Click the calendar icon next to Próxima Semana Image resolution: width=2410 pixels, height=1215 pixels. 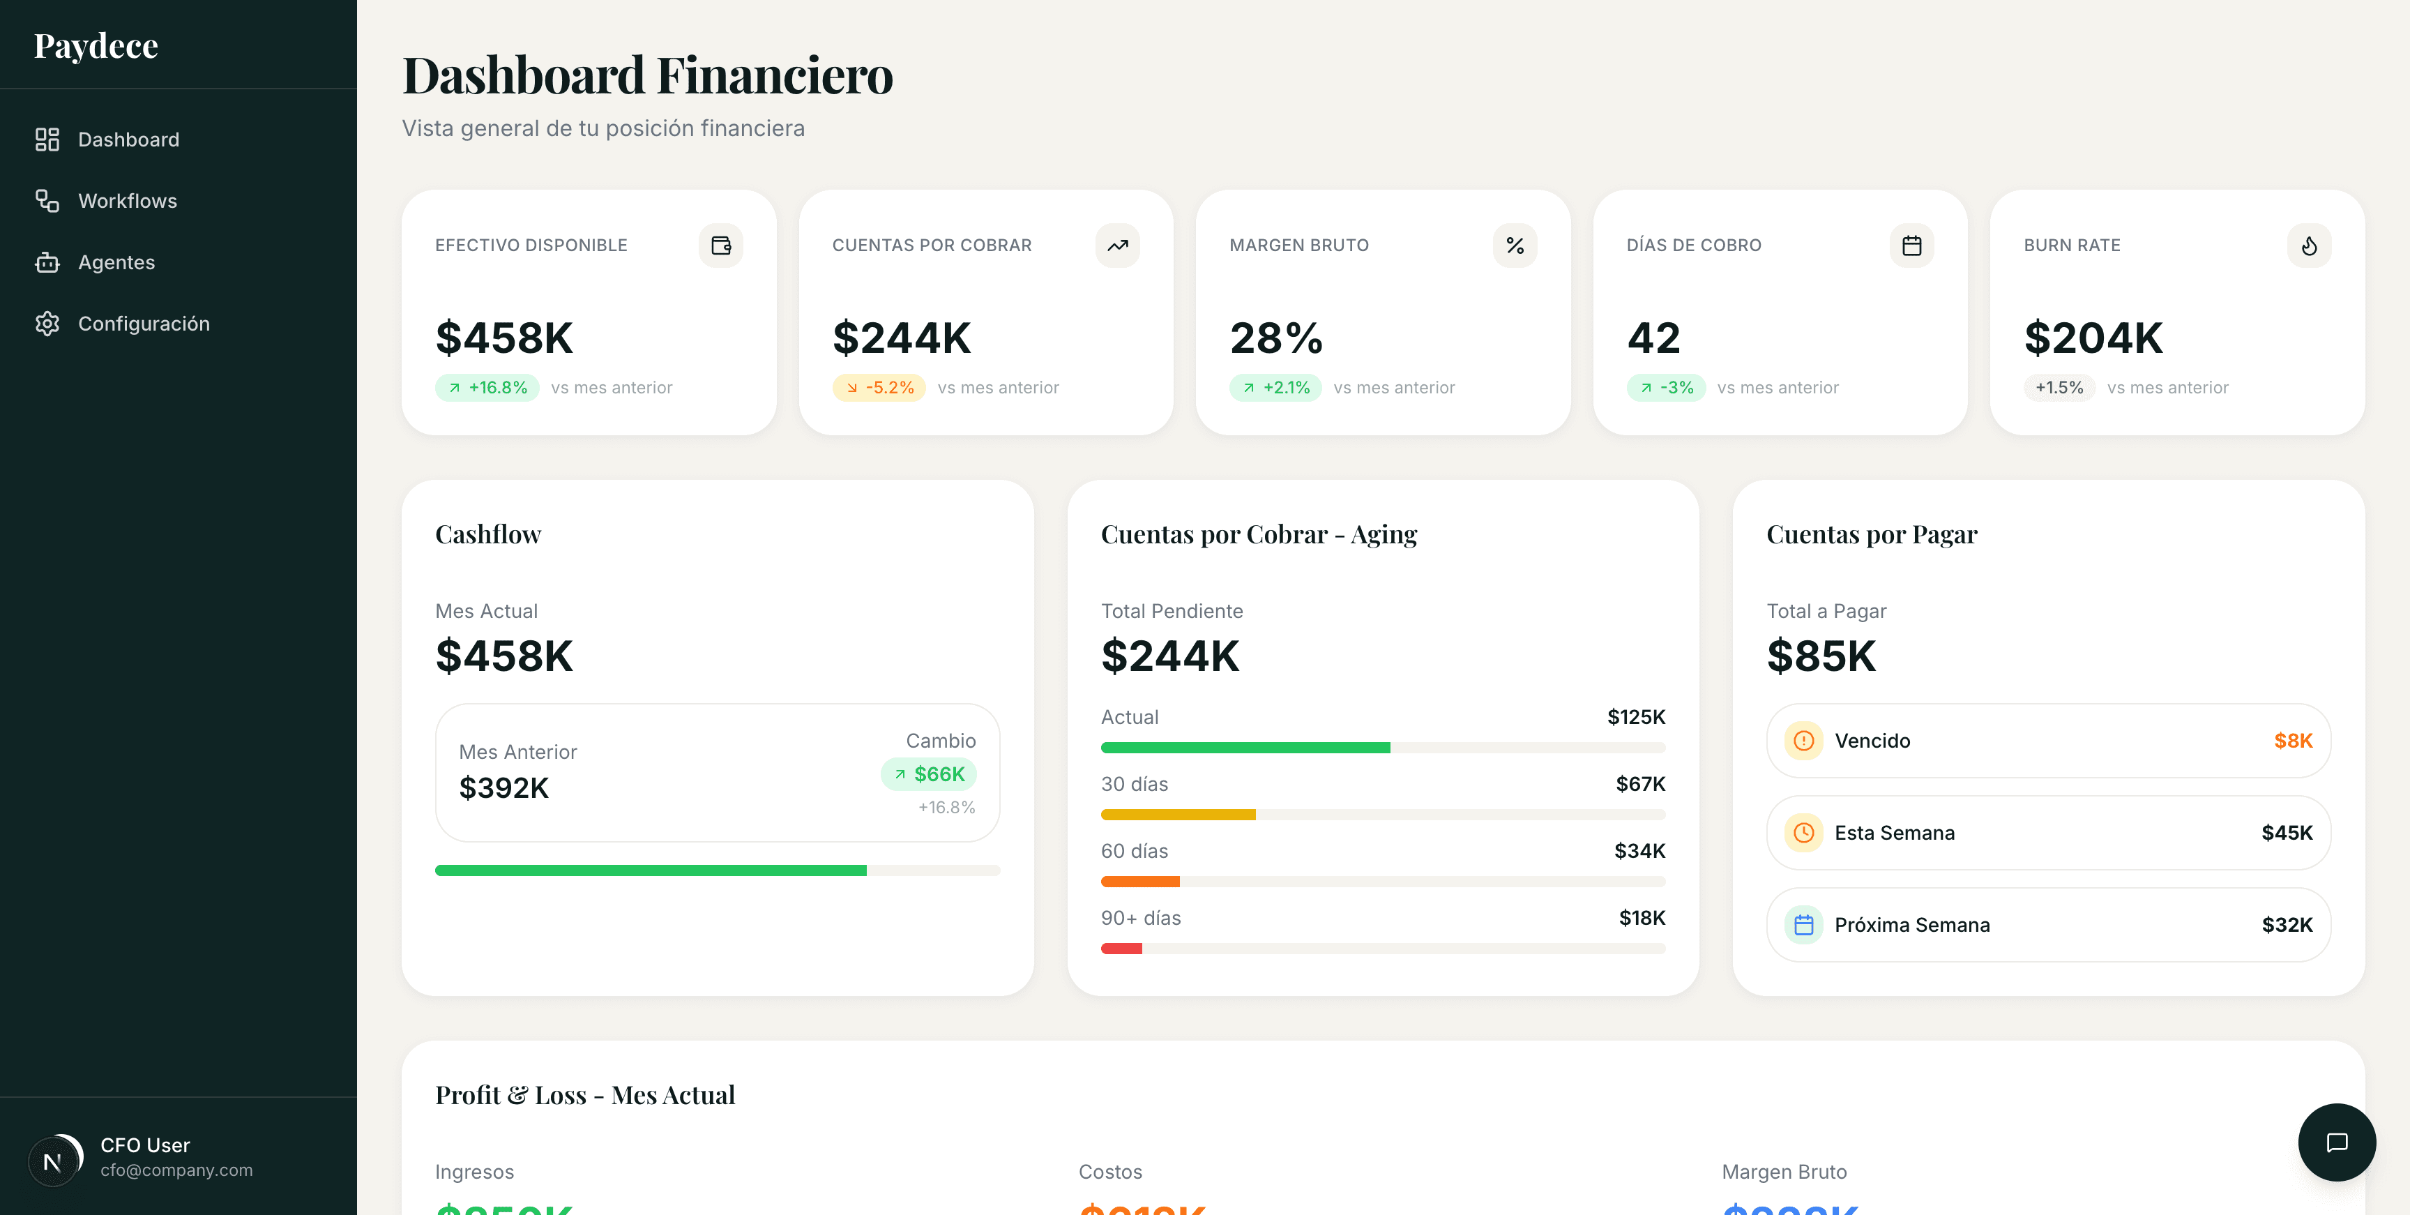pyautogui.click(x=1803, y=925)
